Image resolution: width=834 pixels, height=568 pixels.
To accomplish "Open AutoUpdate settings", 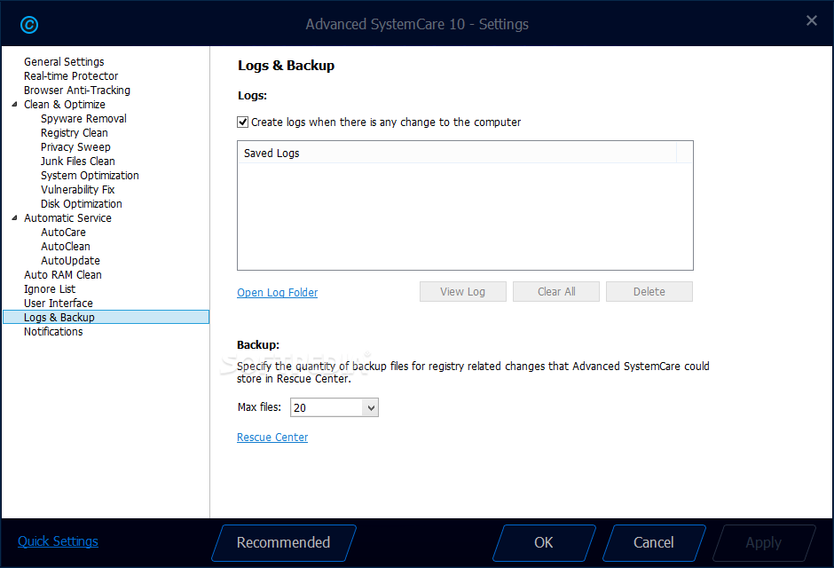I will 70,261.
